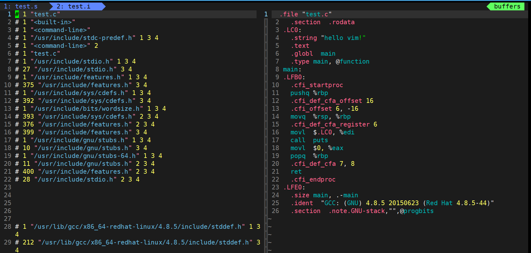
Task: Click 'movq %rsp, %rbp' instruction
Action: [321, 116]
